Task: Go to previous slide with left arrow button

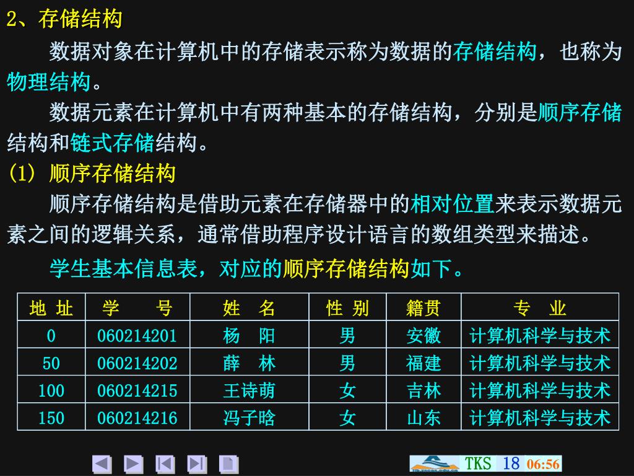Action: (102, 464)
